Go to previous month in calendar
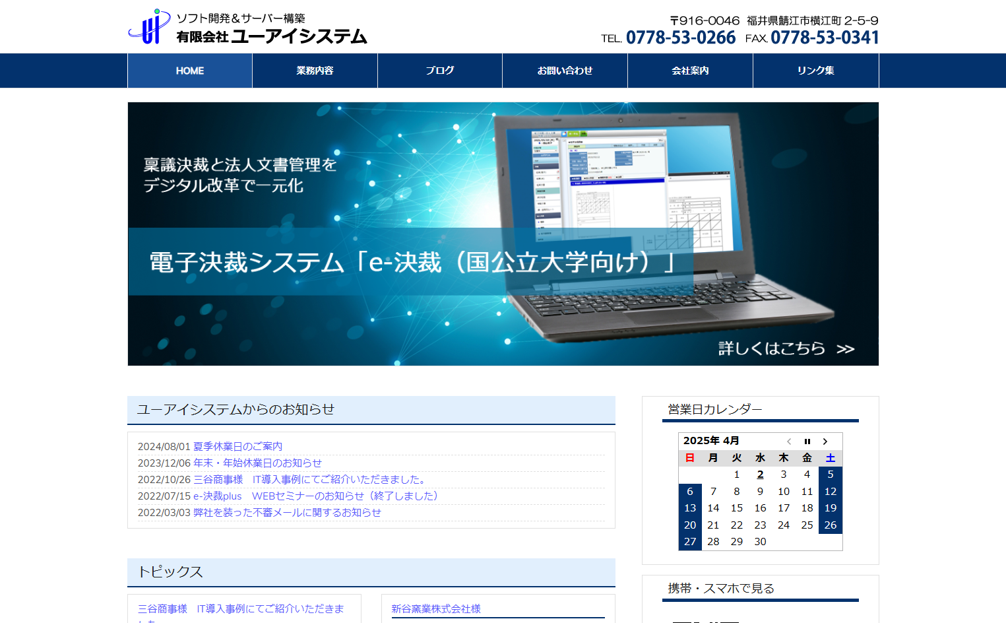Image resolution: width=1006 pixels, height=623 pixels. coord(789,442)
